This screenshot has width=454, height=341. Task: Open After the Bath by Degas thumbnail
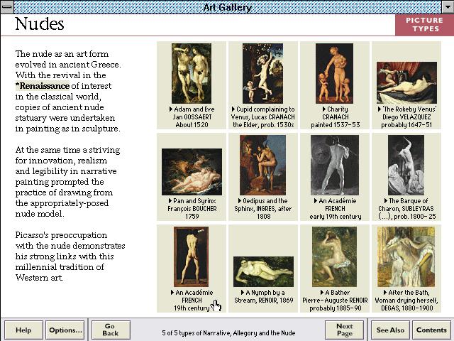tap(406, 257)
